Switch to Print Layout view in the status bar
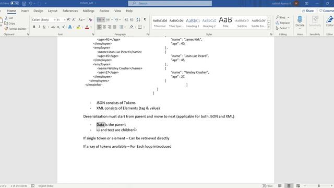 coord(289,186)
